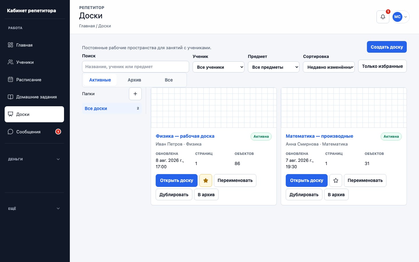Click the Сообщения chat bubble icon
419x262 pixels.
10,132
